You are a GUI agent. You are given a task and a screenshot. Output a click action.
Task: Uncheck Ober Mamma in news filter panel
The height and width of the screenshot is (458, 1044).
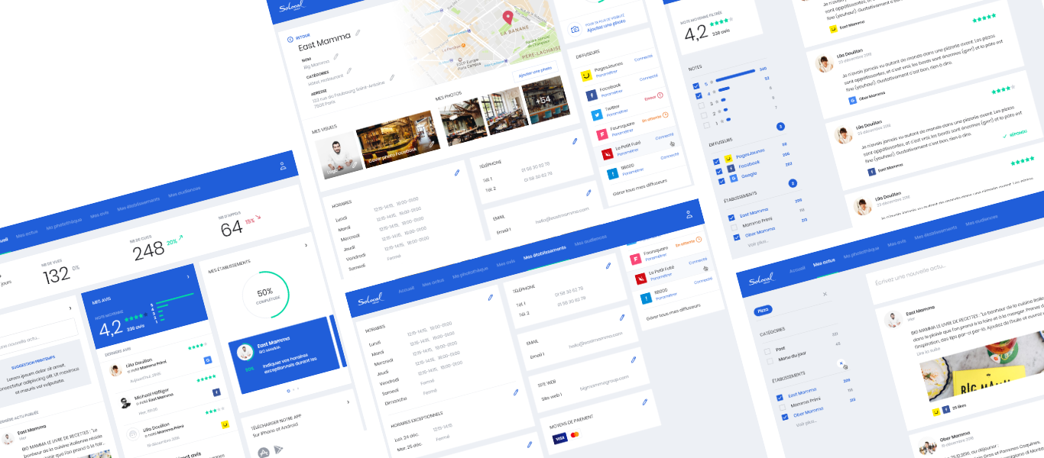click(x=784, y=417)
